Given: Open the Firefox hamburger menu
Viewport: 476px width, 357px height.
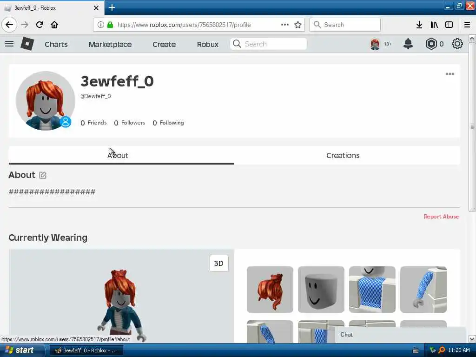Looking at the screenshot, I should 467,25.
